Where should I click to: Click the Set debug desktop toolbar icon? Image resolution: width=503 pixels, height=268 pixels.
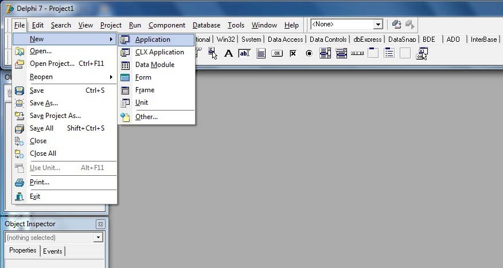pyautogui.click(x=410, y=24)
